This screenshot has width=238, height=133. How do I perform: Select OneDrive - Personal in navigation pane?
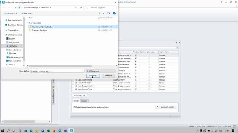point(14,25)
